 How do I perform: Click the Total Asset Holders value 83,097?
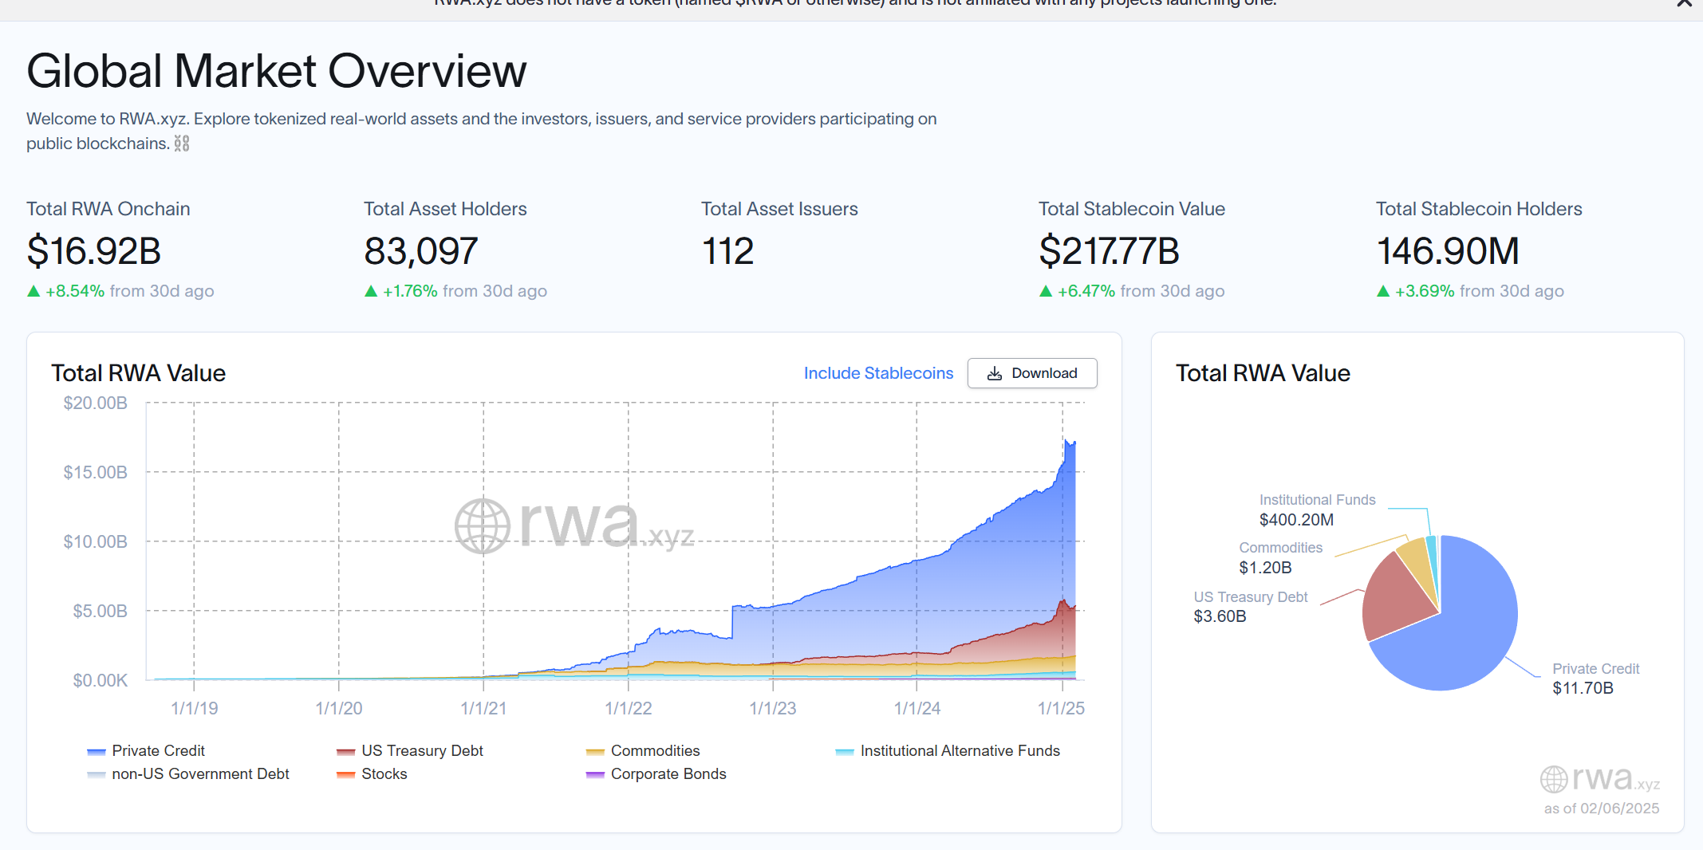tap(421, 251)
